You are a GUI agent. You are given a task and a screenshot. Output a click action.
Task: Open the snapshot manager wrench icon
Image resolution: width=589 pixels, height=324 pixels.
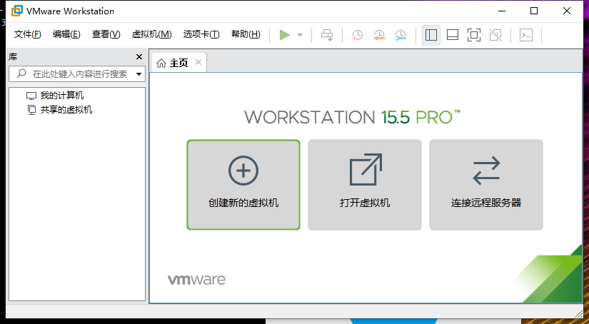tap(401, 35)
